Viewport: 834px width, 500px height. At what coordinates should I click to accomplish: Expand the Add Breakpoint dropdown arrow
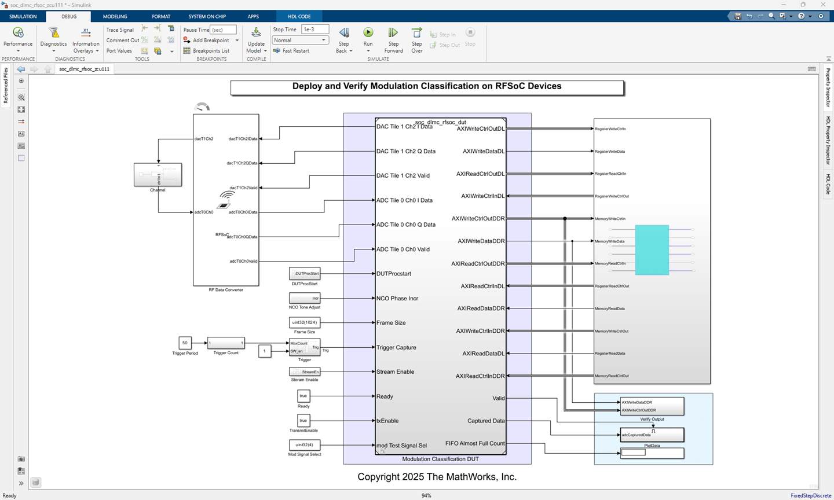[x=237, y=41]
